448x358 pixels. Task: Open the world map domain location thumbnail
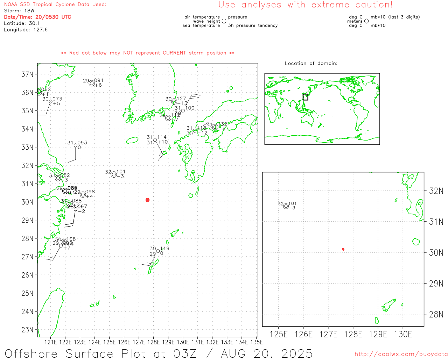tap(322, 109)
